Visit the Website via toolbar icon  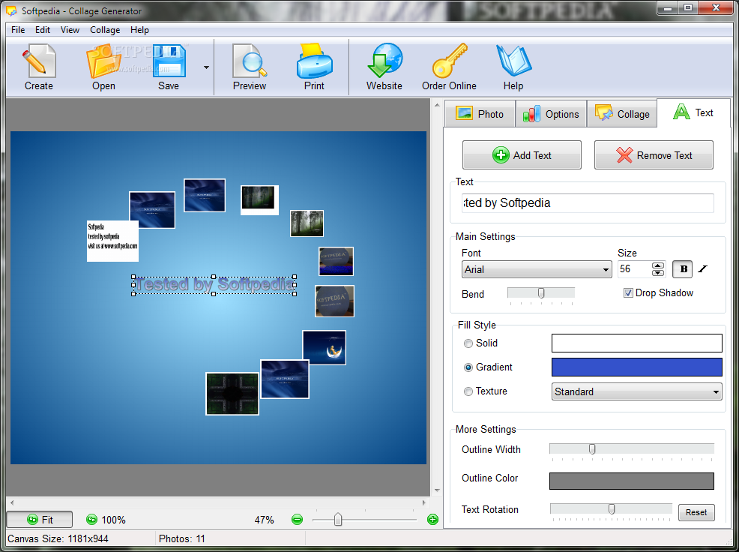[x=384, y=67]
